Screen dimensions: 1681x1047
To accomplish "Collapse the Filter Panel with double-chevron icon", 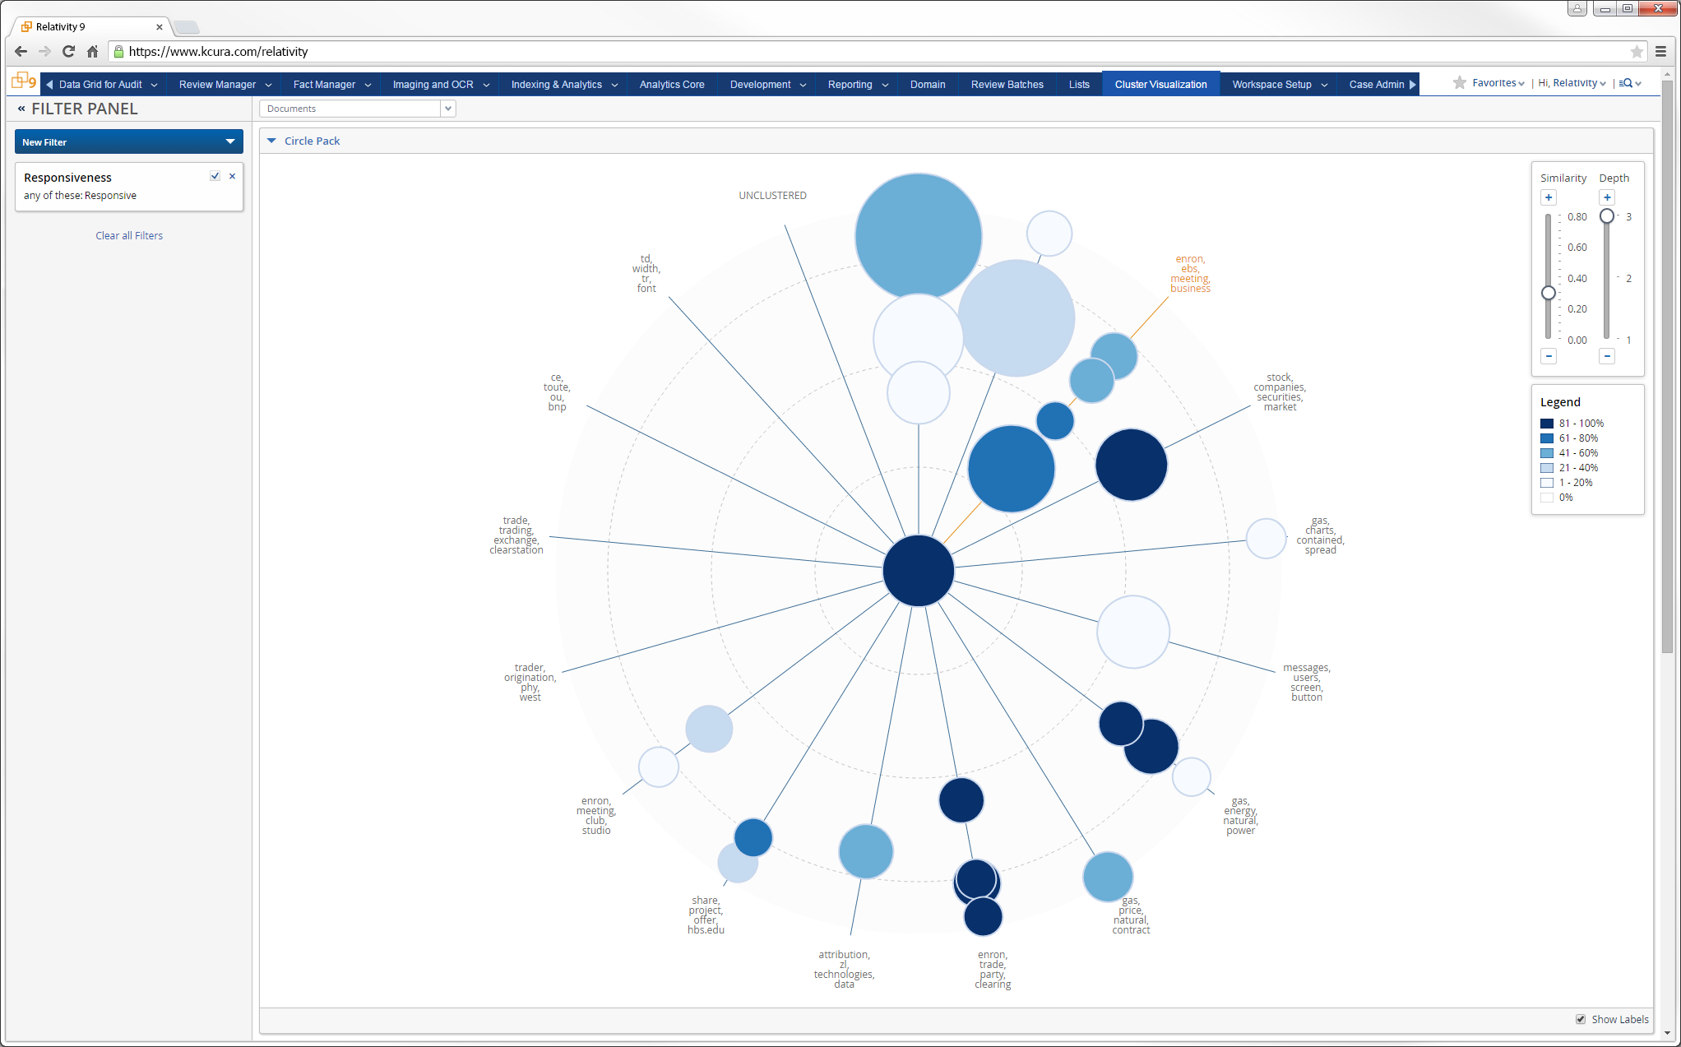I will pos(21,109).
